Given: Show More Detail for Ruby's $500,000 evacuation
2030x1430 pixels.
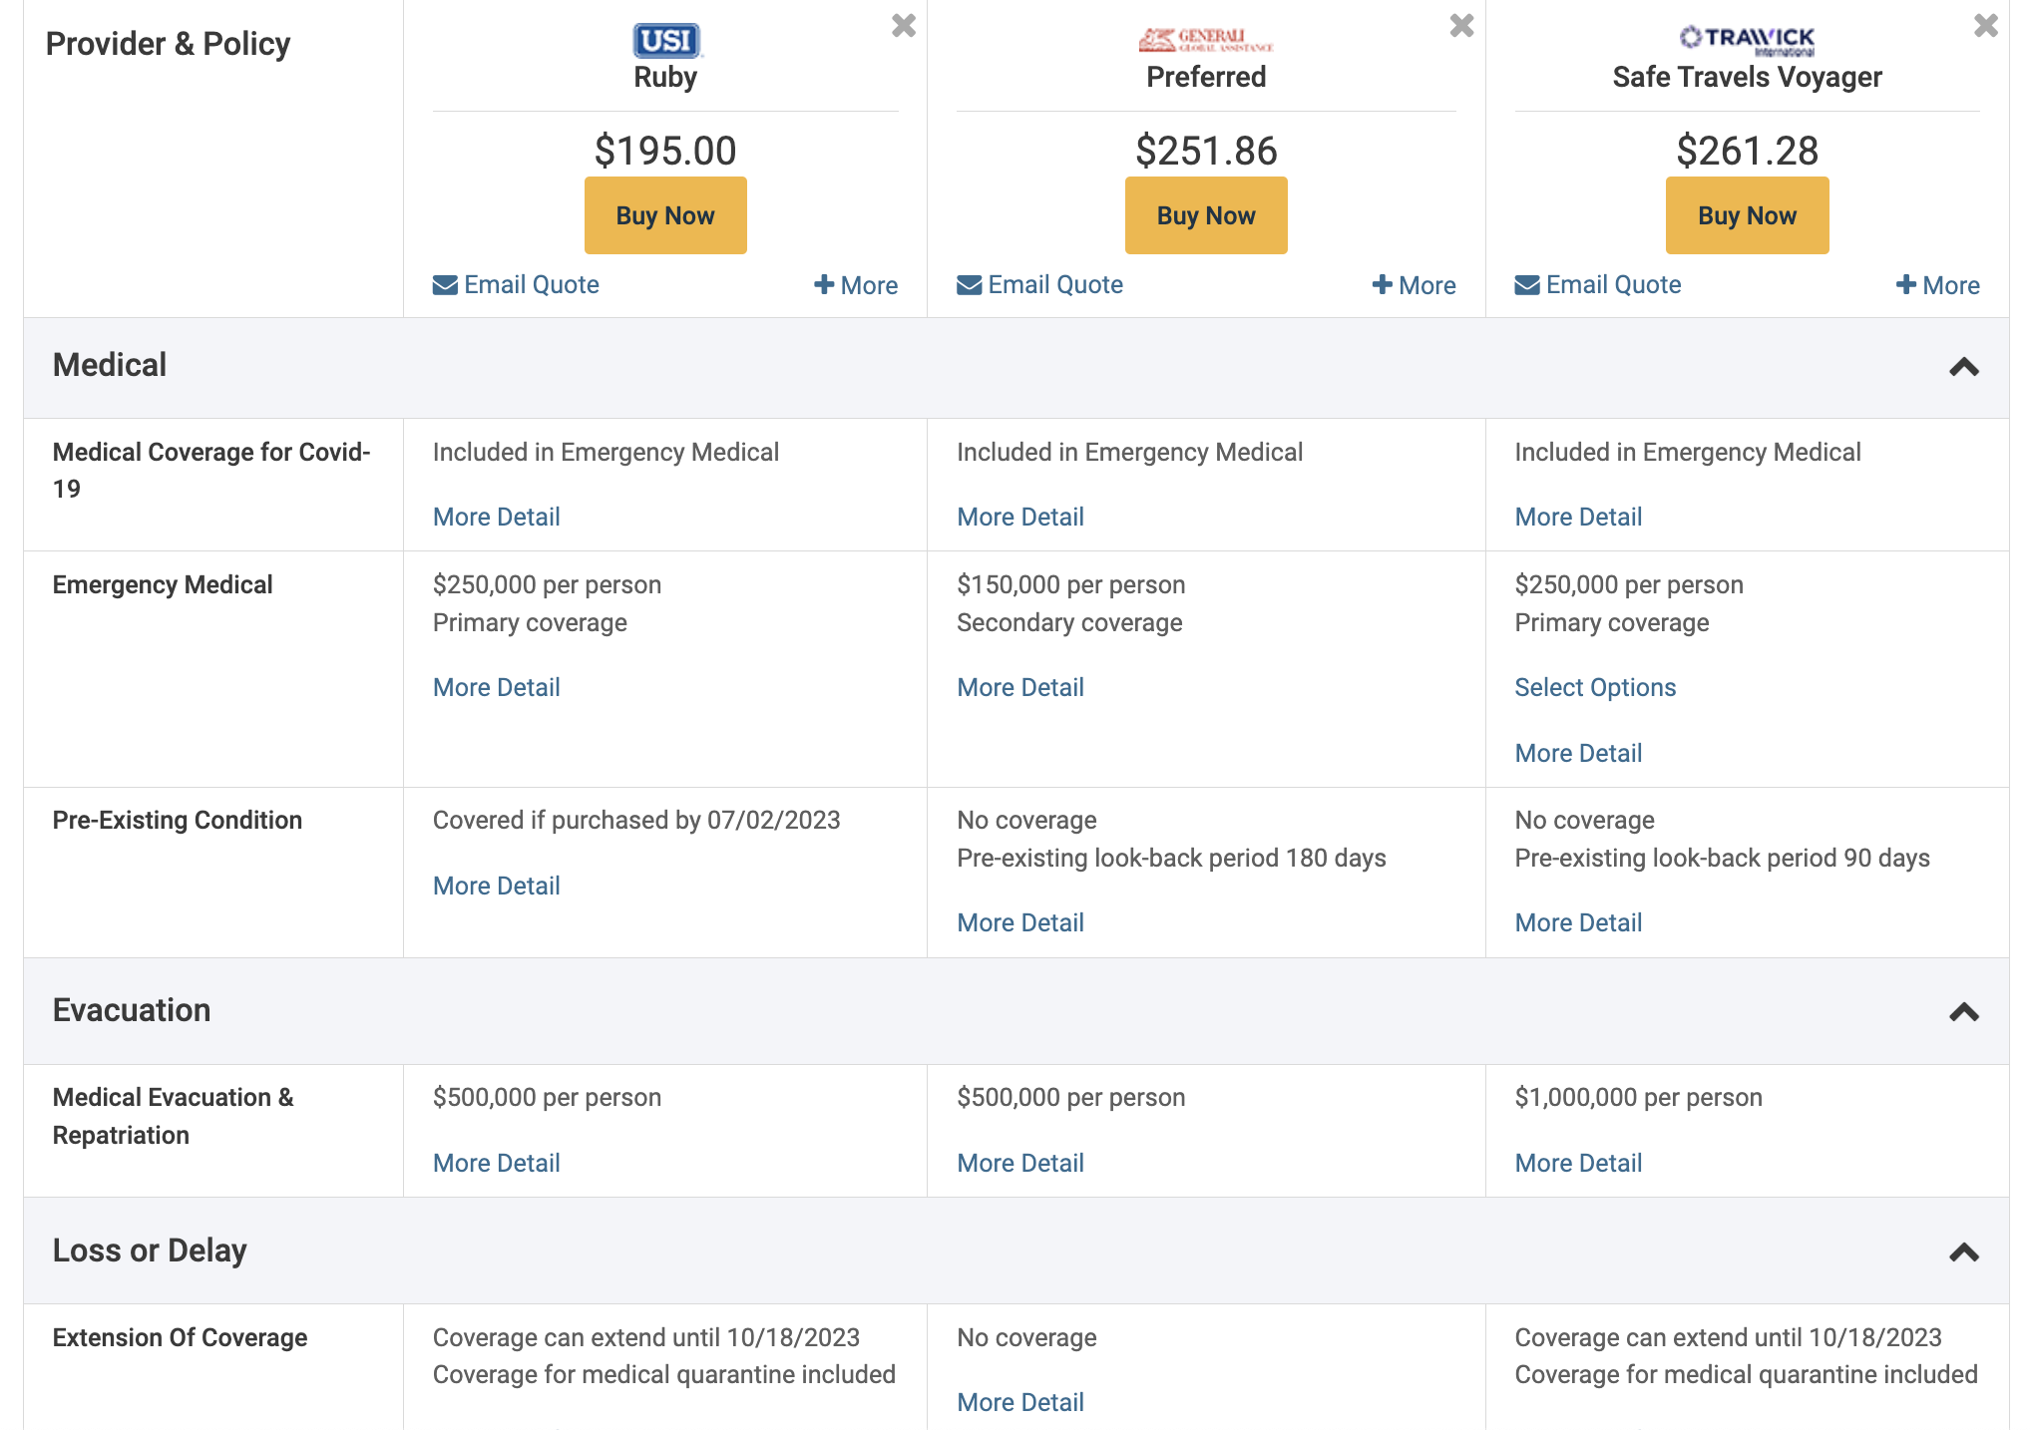Looking at the screenshot, I should click(x=496, y=1163).
